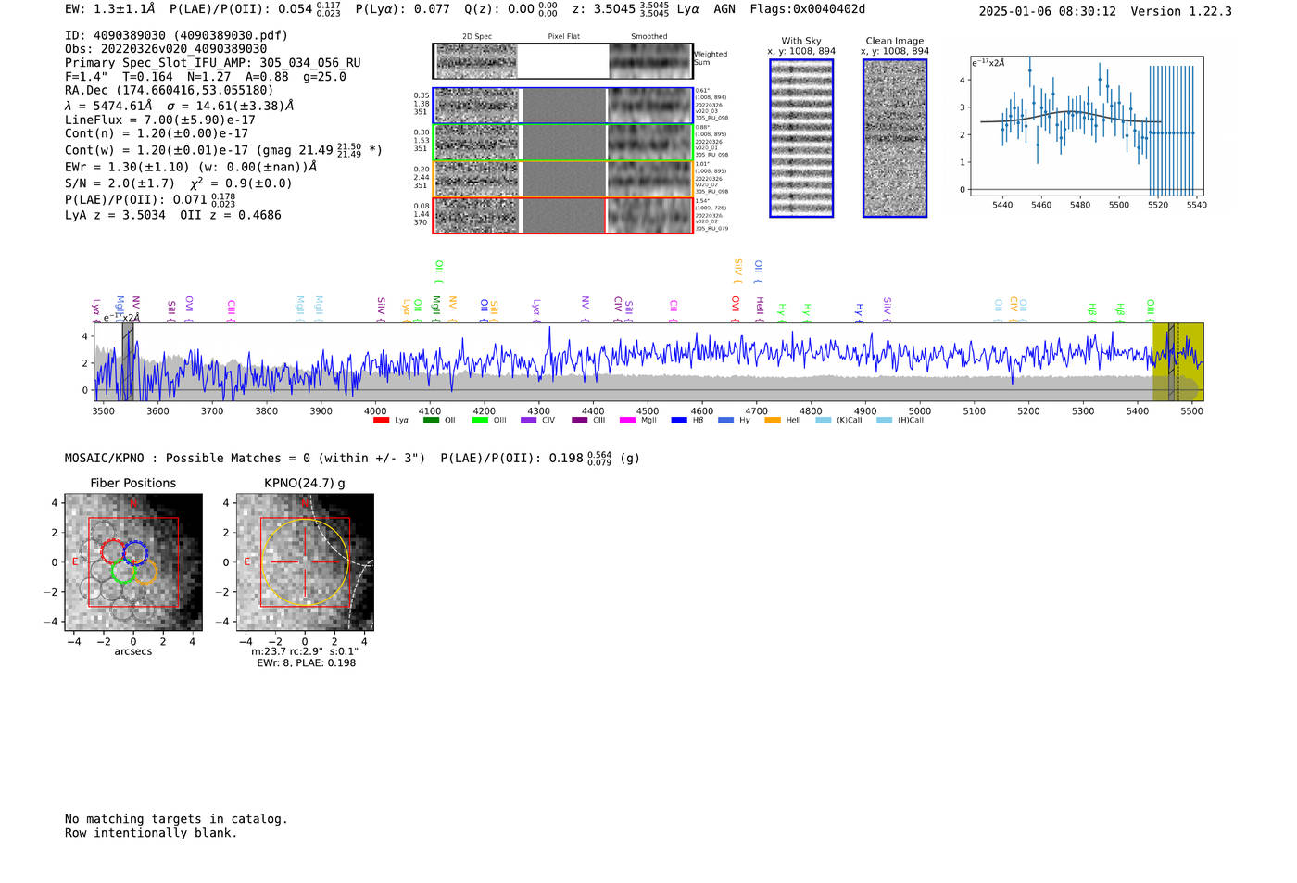Click the magenta MgII legend swatch

pos(627,421)
